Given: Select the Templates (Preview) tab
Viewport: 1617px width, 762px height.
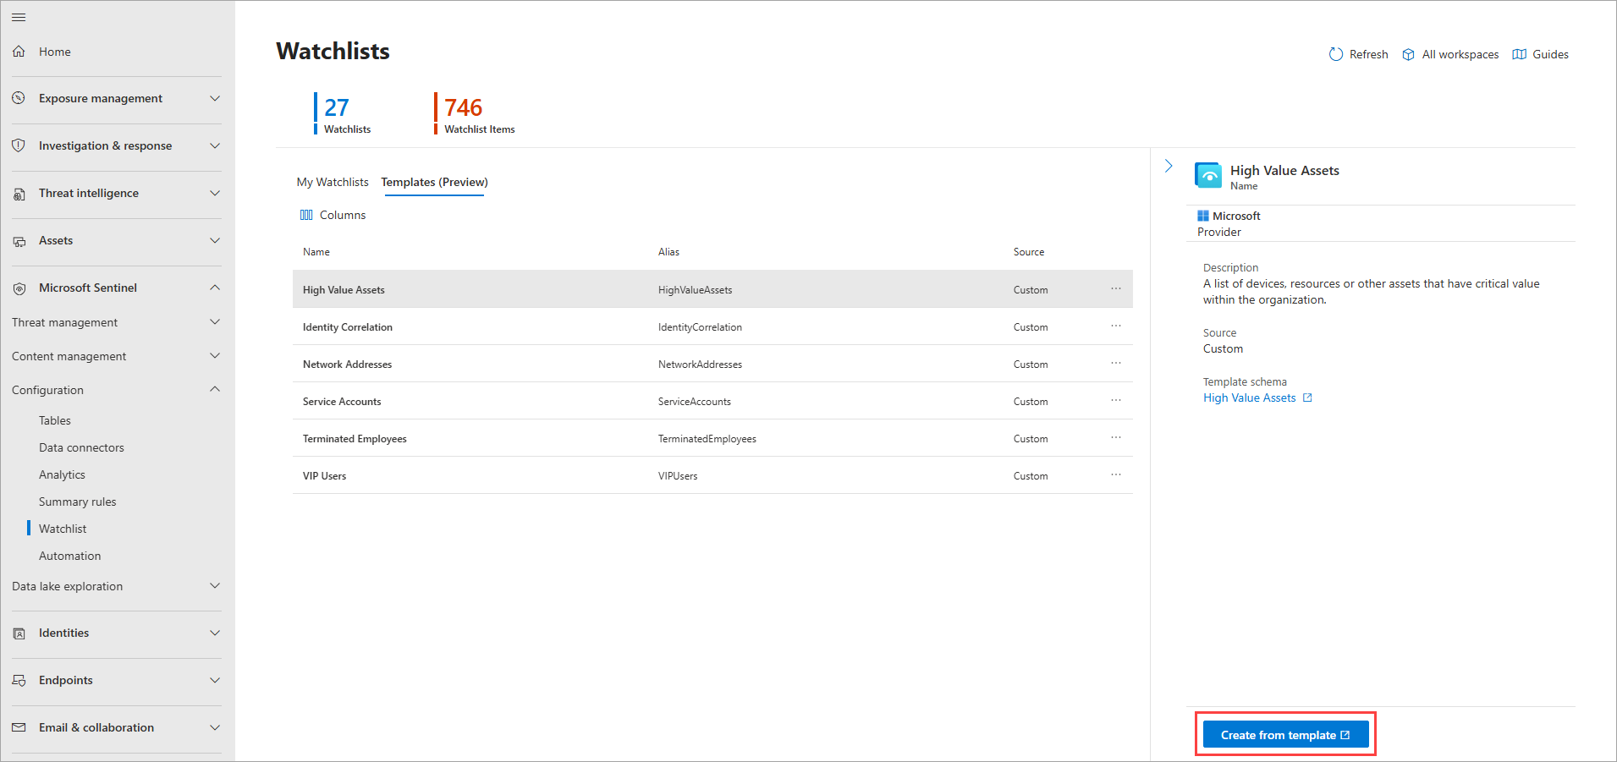Looking at the screenshot, I should (x=434, y=182).
